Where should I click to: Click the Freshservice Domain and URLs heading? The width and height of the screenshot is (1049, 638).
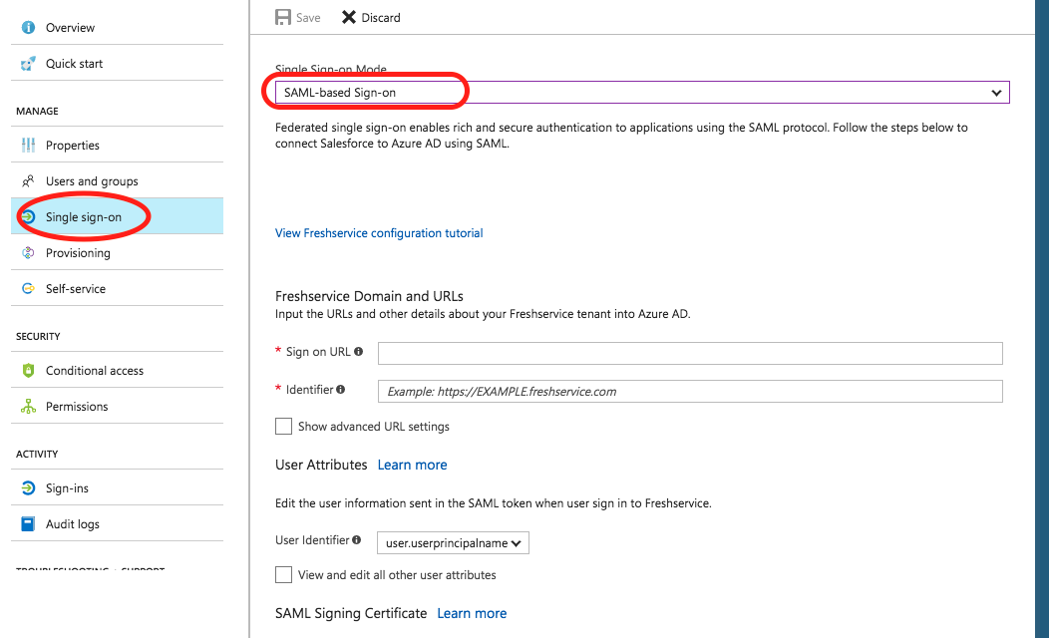[369, 296]
